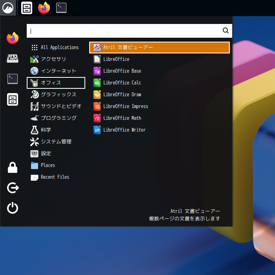
Task: Launch Firefox from top panel
Action: click(44, 8)
